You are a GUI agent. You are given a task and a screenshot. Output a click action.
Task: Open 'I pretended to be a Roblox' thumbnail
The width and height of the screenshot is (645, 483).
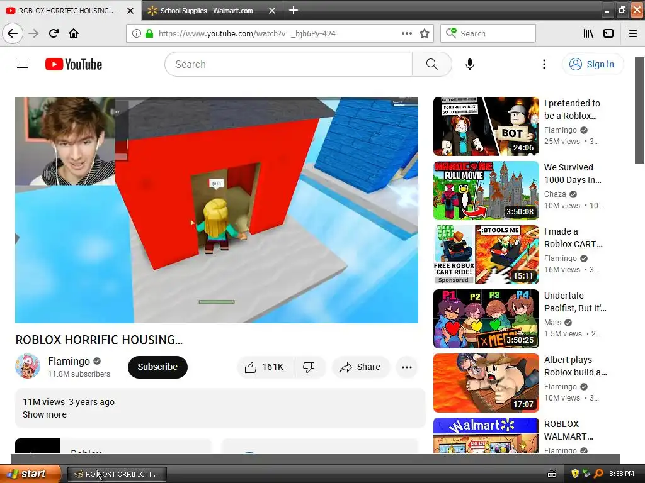tap(486, 126)
